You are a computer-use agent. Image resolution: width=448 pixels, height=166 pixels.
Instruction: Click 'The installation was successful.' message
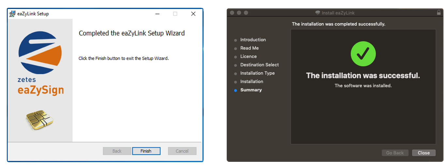[x=363, y=76]
